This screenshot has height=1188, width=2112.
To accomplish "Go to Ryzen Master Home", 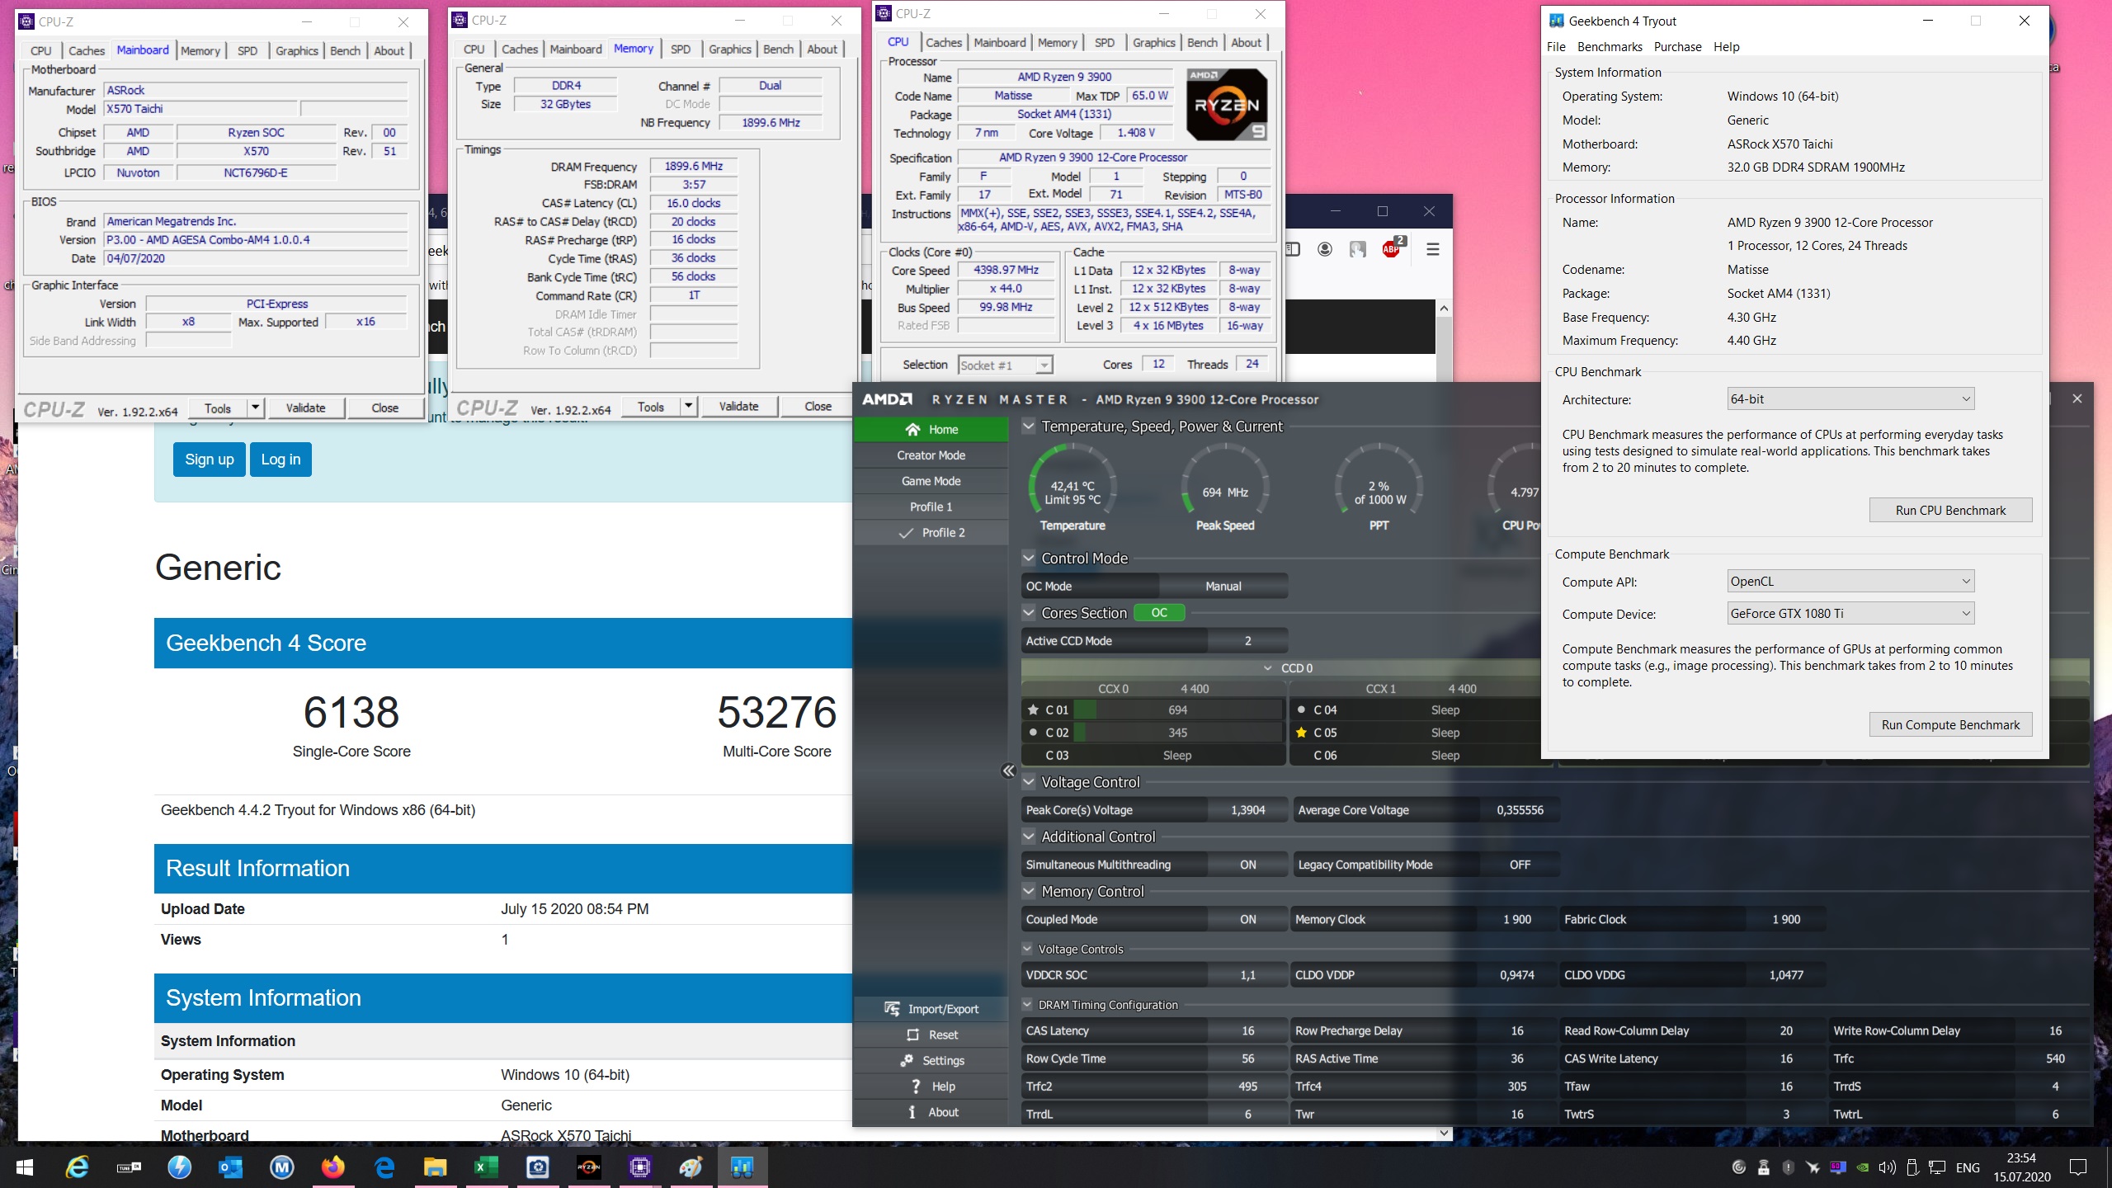I will 931,429.
